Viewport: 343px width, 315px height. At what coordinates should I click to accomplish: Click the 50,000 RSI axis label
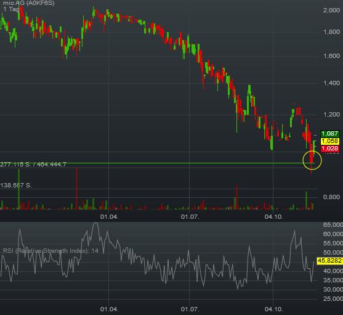click(x=333, y=252)
